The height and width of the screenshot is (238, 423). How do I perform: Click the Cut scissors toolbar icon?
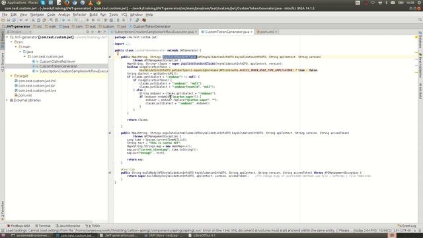(x=33, y=20)
